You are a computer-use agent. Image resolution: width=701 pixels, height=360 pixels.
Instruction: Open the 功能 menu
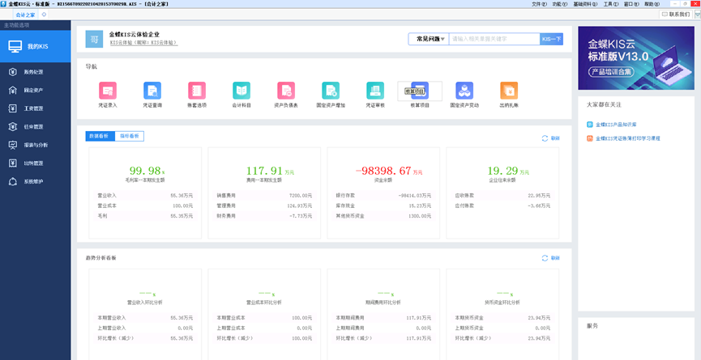tap(560, 3)
